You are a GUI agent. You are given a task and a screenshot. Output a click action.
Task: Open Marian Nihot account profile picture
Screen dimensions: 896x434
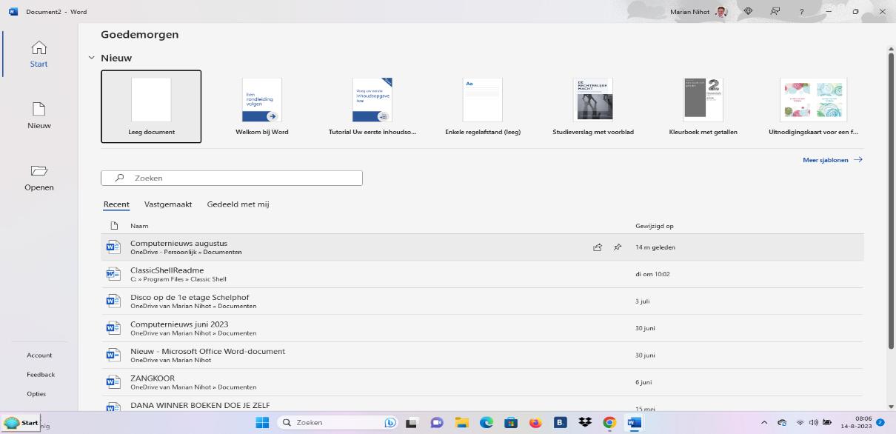tap(721, 12)
